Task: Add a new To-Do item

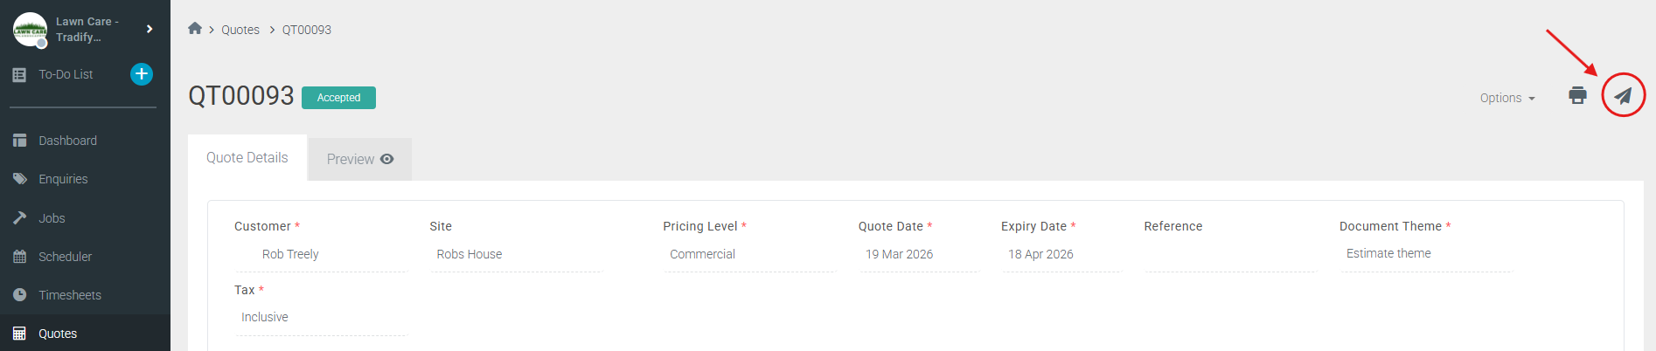Action: click(142, 74)
